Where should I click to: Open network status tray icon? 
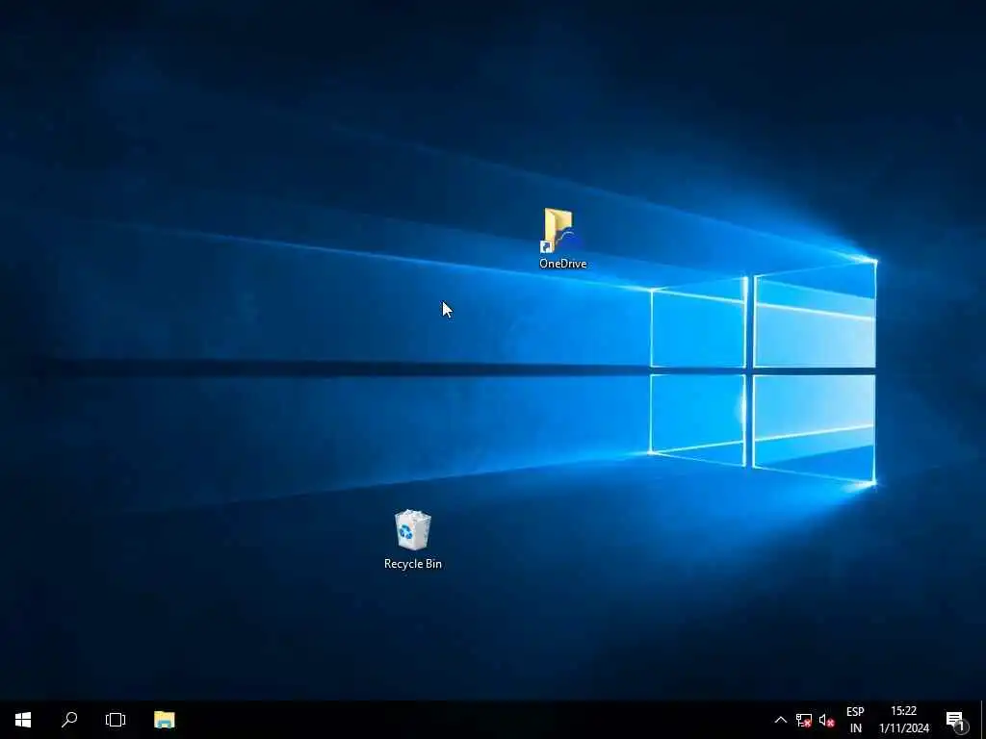[x=804, y=720]
